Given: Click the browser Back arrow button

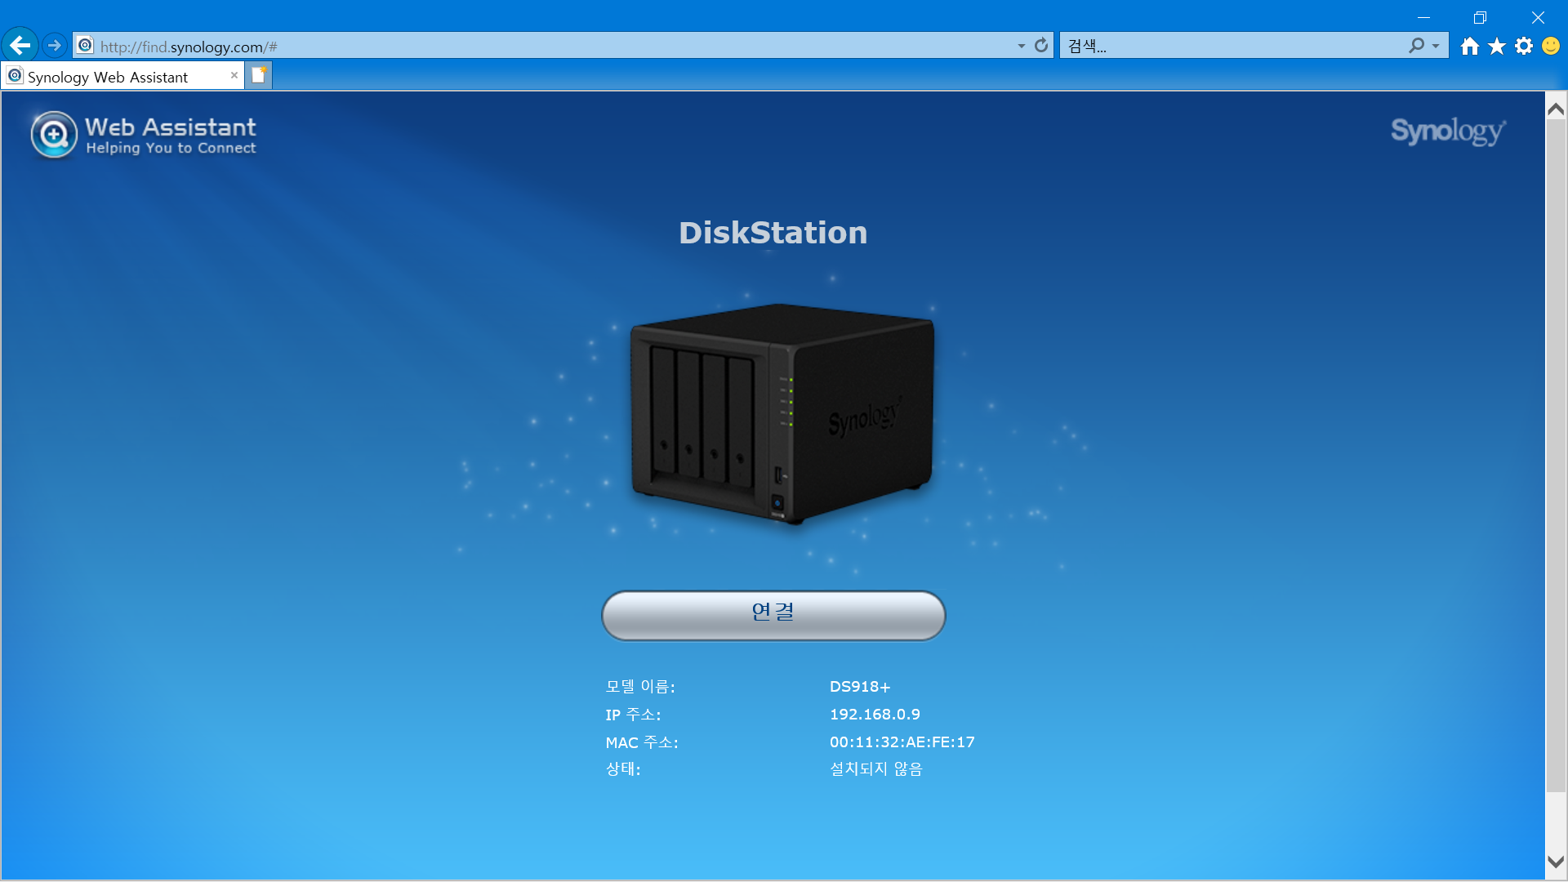Looking at the screenshot, I should [20, 46].
